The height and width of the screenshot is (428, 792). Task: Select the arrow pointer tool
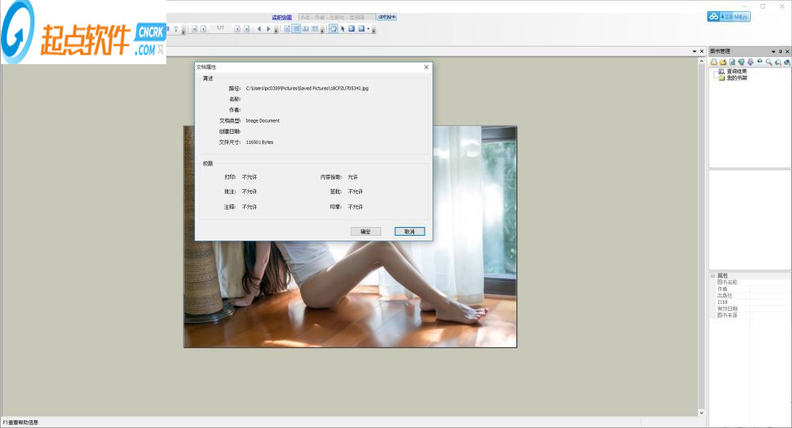(x=343, y=28)
